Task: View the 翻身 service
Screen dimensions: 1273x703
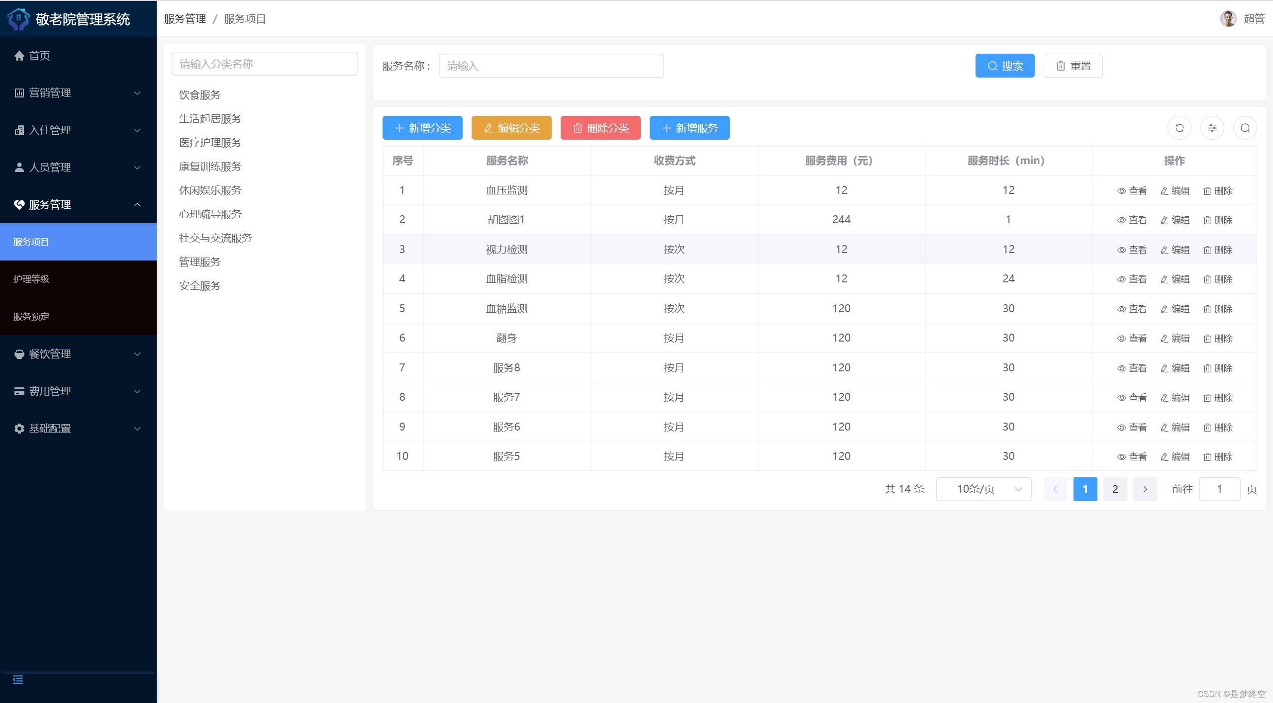Action: tap(1132, 339)
